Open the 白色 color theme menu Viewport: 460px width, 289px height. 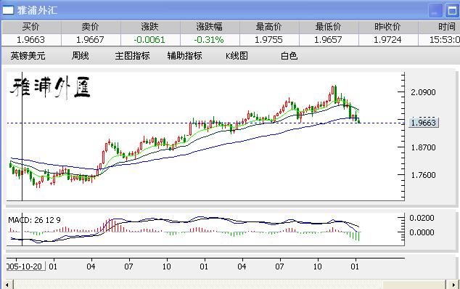coord(289,55)
